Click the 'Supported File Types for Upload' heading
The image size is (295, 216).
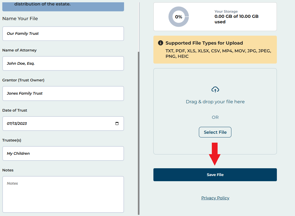point(204,43)
